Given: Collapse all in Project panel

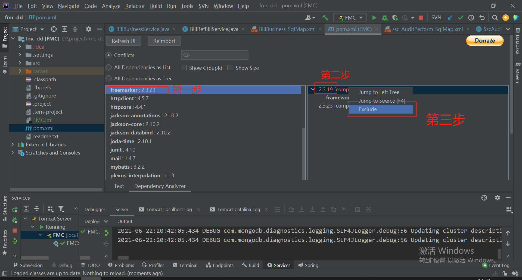Looking at the screenshot, I should [x=75, y=29].
